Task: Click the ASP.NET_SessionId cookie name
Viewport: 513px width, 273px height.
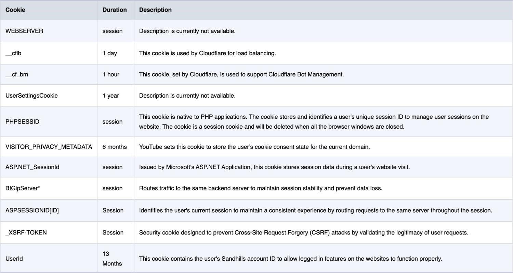Action: click(32, 167)
